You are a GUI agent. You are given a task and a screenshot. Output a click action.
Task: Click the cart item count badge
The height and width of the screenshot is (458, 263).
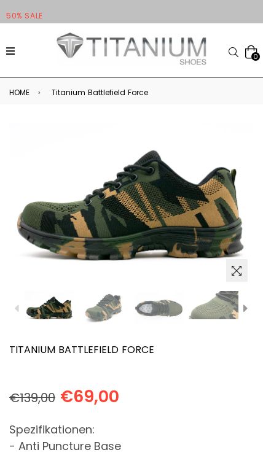tap(256, 56)
